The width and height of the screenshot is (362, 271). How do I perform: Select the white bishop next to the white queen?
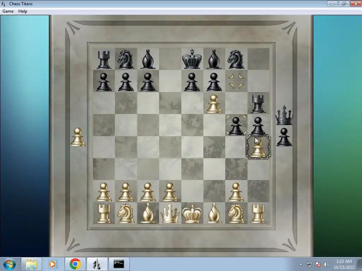[x=148, y=213]
